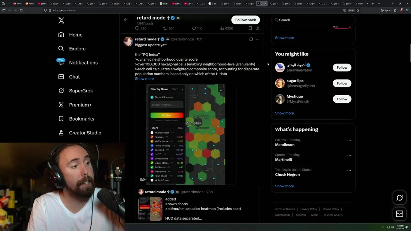Go back using profile header arrow
The width and height of the screenshot is (411, 231).
126,20
